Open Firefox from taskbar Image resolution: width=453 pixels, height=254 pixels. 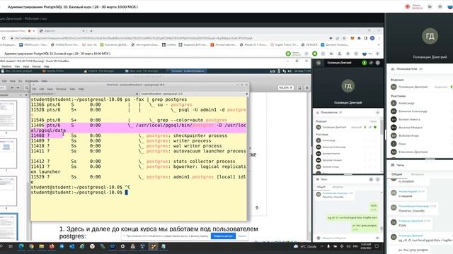[52, 246]
